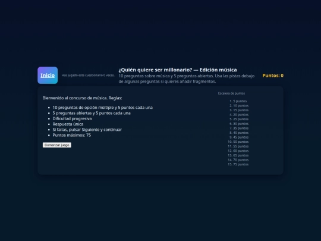321x241 pixels.
Task: Select ladder step '10. 50 puntos'
Action: pos(238,142)
